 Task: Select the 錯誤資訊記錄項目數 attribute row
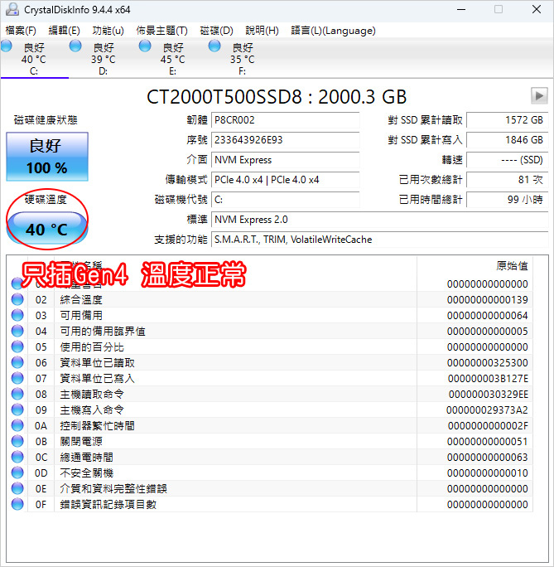[x=270, y=504]
